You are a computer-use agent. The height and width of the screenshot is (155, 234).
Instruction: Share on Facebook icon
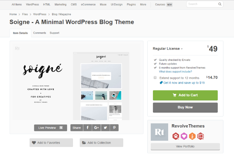click(88, 128)
